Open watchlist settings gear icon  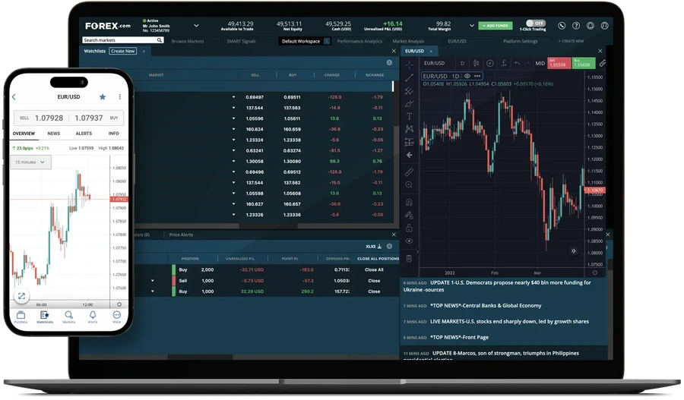(x=389, y=63)
